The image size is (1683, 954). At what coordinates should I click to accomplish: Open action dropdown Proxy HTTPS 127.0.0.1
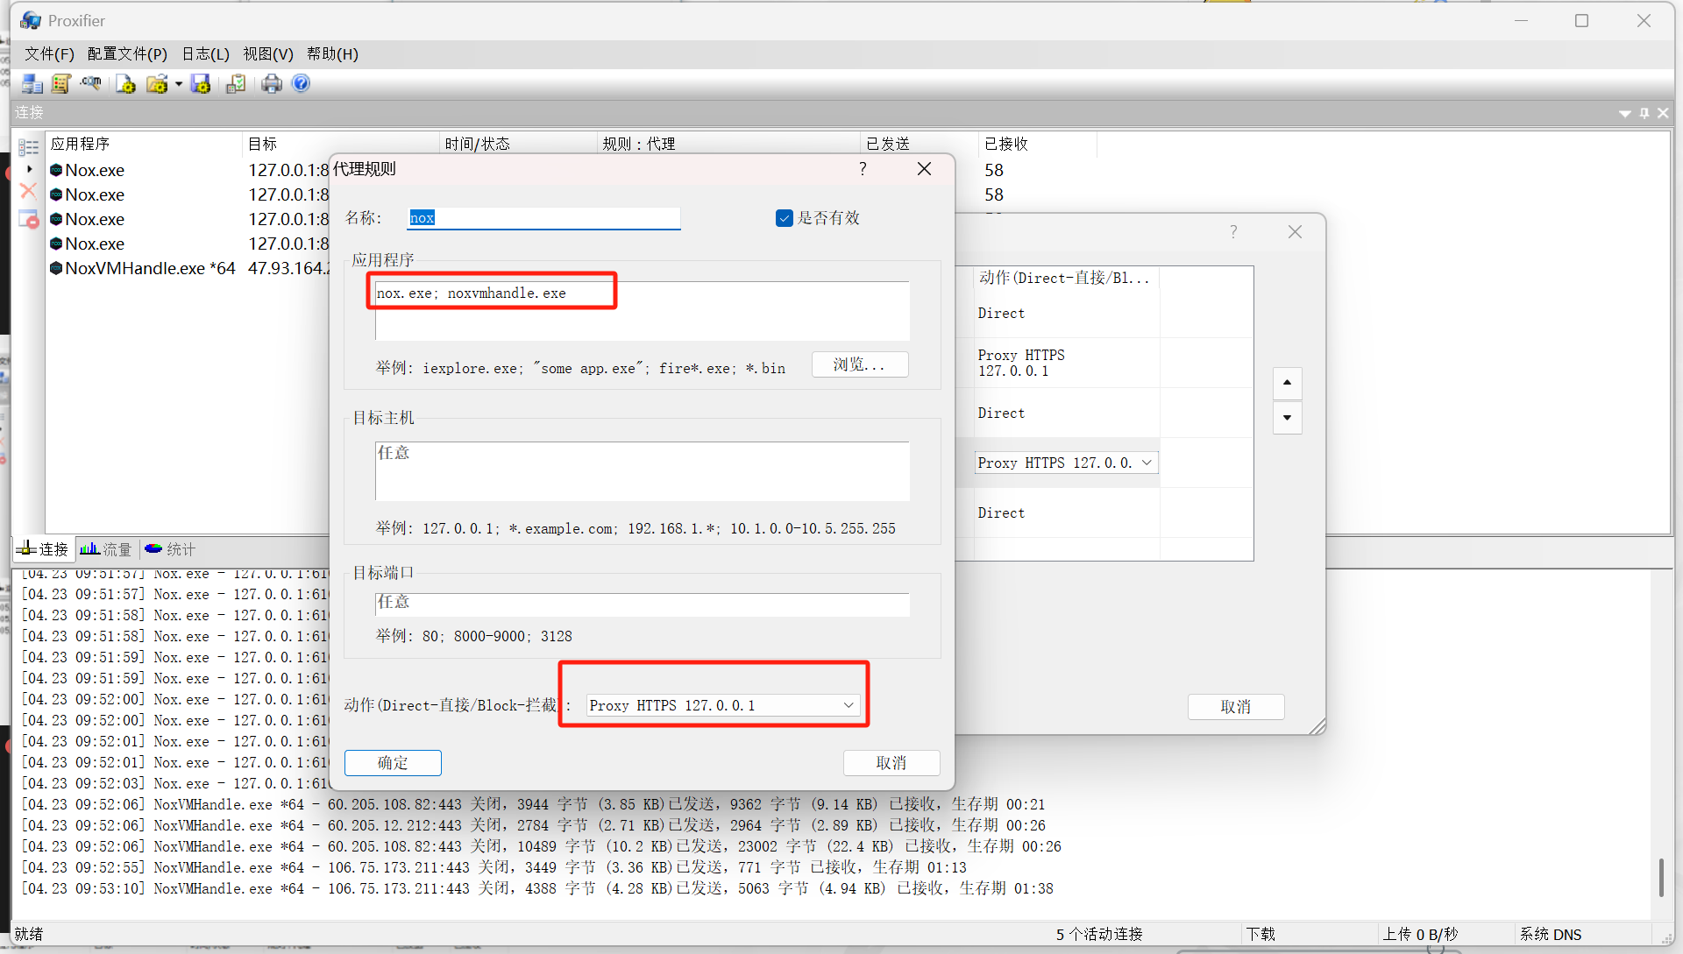[722, 705]
